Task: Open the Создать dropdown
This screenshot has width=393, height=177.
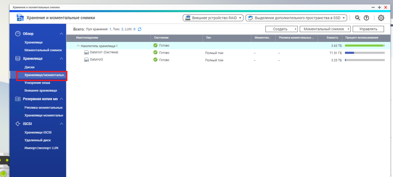Action: pos(281,29)
